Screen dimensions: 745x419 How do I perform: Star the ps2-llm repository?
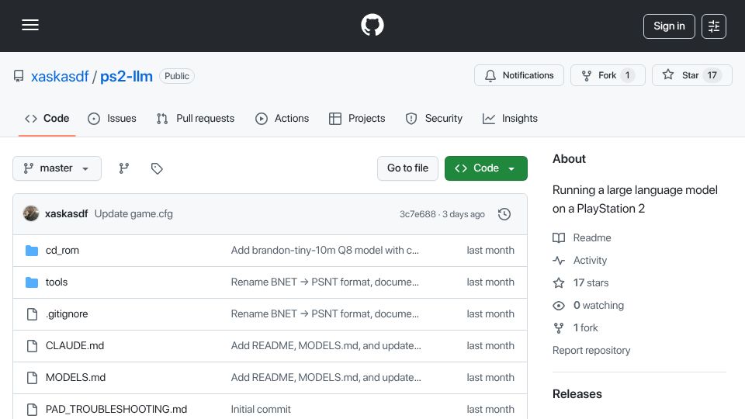point(691,75)
